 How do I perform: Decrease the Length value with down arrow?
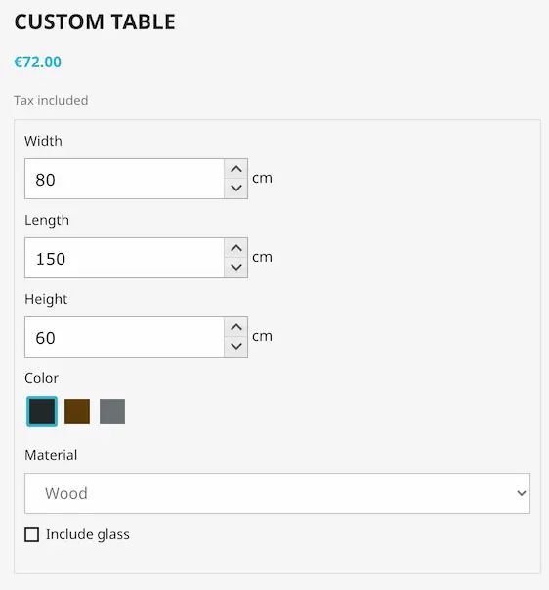click(x=236, y=267)
